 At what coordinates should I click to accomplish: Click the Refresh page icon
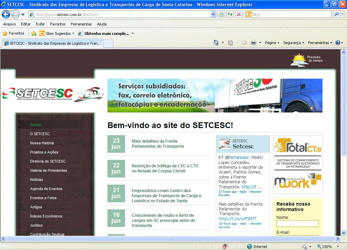click(x=230, y=15)
